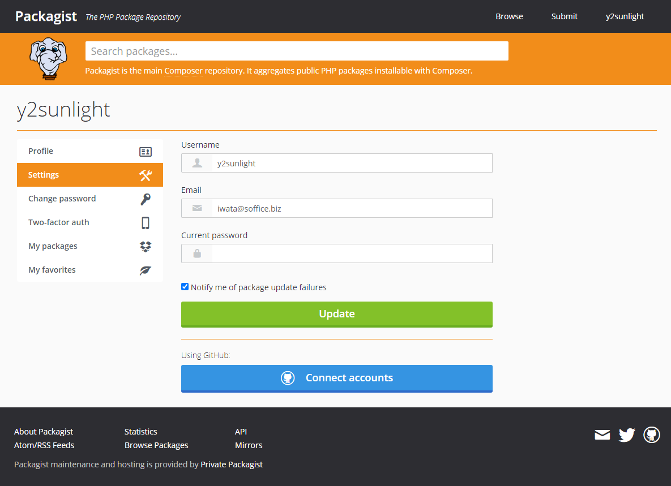Click the phone icon beside Two-factor auth
Screen dimensions: 671x486
click(x=146, y=223)
